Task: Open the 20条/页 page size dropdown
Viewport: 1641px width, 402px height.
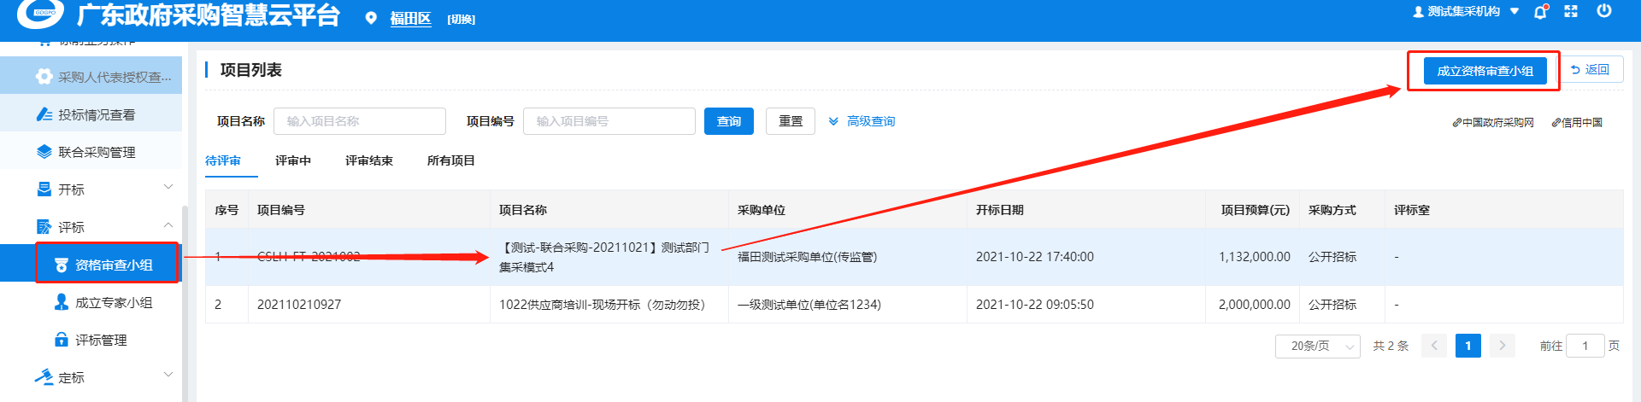Action: pyautogui.click(x=1317, y=346)
